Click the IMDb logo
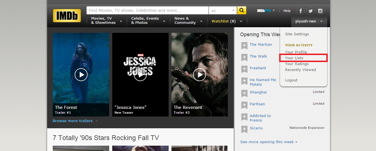Screen dimensions: 376x151 67,15
